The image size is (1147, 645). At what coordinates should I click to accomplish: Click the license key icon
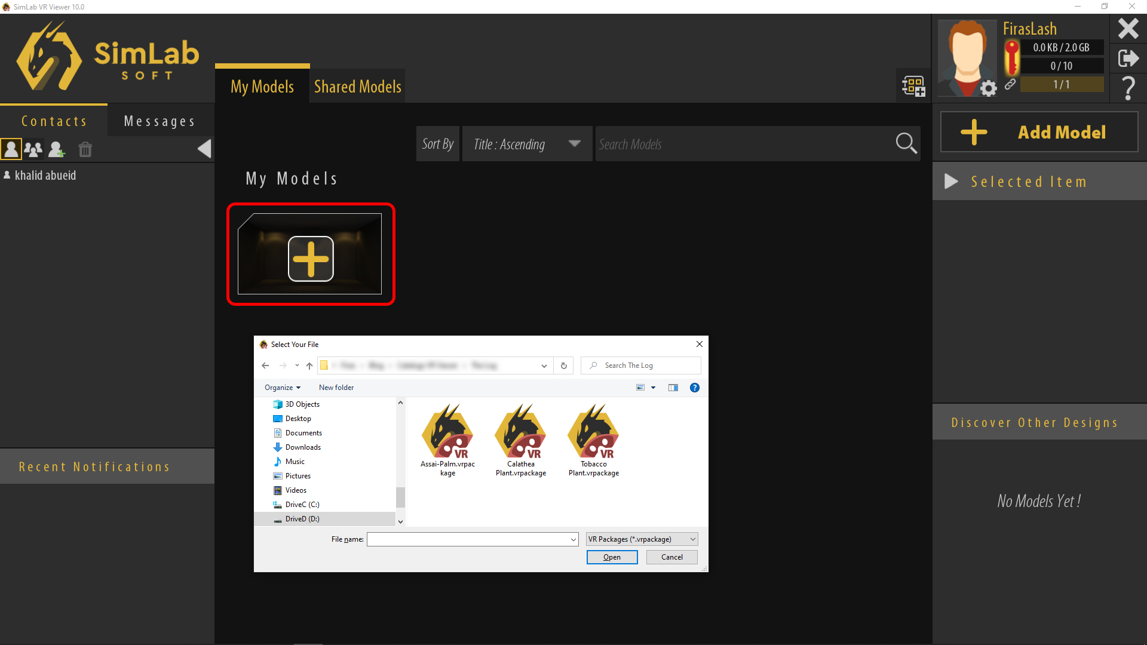tap(1011, 54)
